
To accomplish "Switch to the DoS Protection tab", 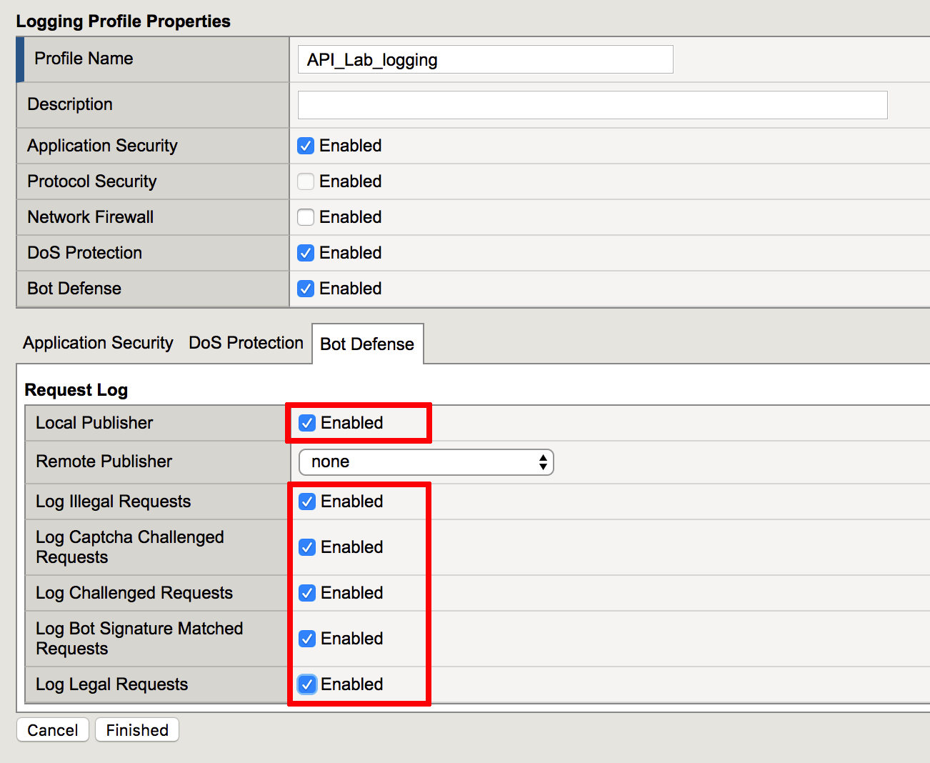I will 246,343.
